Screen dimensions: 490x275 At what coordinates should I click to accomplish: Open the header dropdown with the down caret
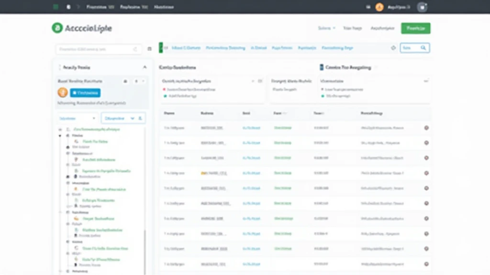tap(327, 28)
